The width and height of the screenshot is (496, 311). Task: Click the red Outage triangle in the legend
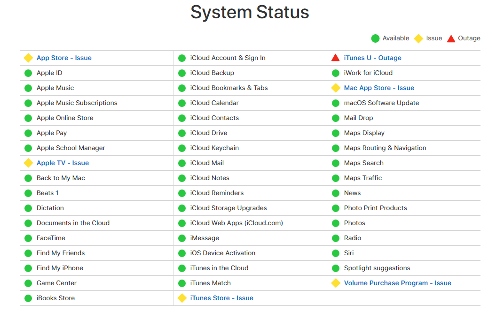coord(451,38)
